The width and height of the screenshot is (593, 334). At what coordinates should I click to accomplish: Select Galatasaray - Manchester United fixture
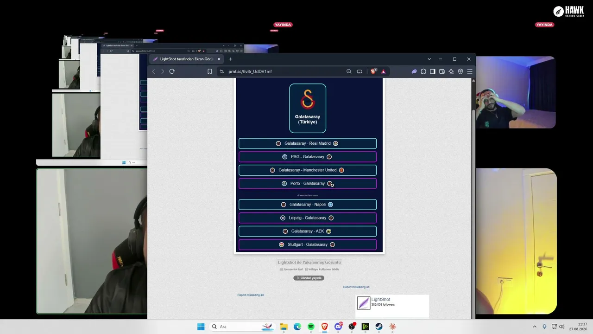308,170
